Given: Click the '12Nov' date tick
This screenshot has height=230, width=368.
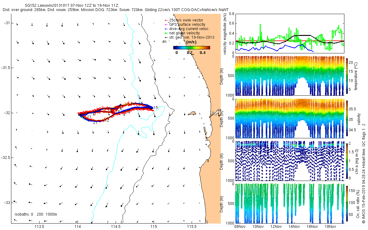Looking at the screenshot, I should tap(276, 227).
